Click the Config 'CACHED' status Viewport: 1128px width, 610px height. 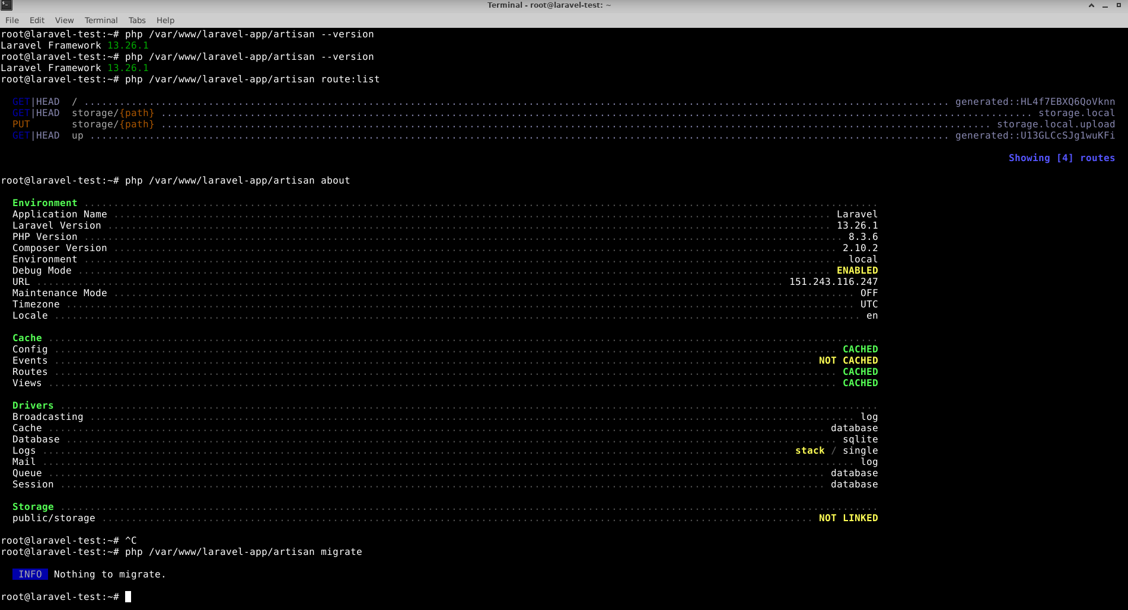pos(860,349)
